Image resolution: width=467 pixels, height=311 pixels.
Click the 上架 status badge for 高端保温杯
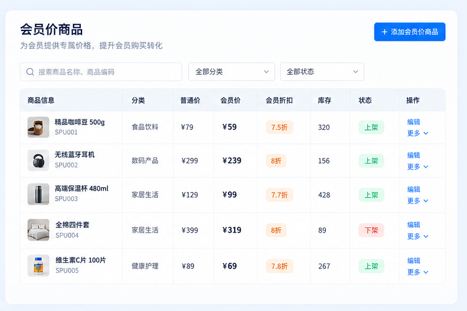371,195
